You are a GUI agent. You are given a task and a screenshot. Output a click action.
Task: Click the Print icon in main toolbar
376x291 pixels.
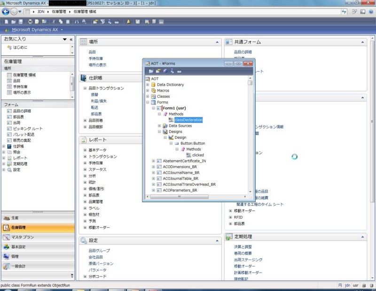30,22
